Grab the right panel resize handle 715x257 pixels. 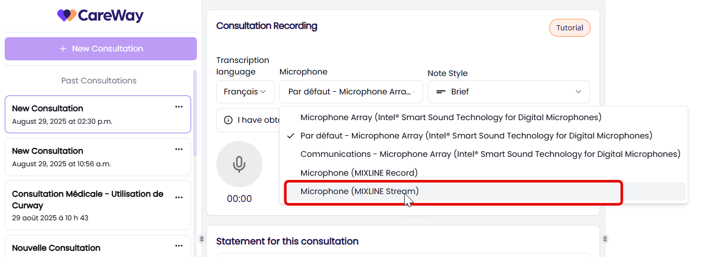tap(605, 239)
